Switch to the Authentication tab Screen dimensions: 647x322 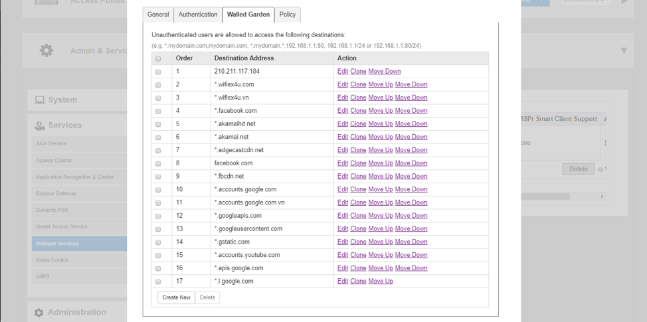pos(198,15)
